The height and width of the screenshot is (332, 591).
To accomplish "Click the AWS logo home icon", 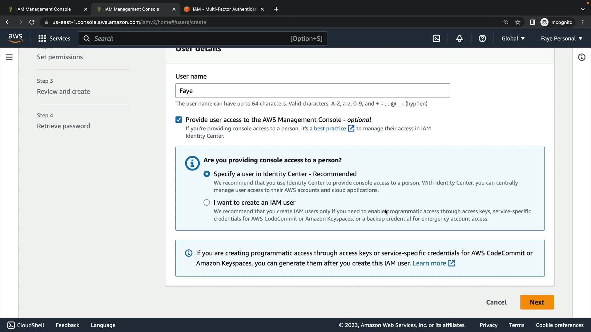I will (x=15, y=38).
